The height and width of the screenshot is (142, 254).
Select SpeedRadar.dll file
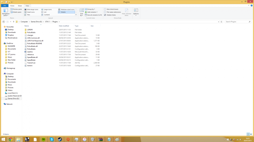coord(33,57)
